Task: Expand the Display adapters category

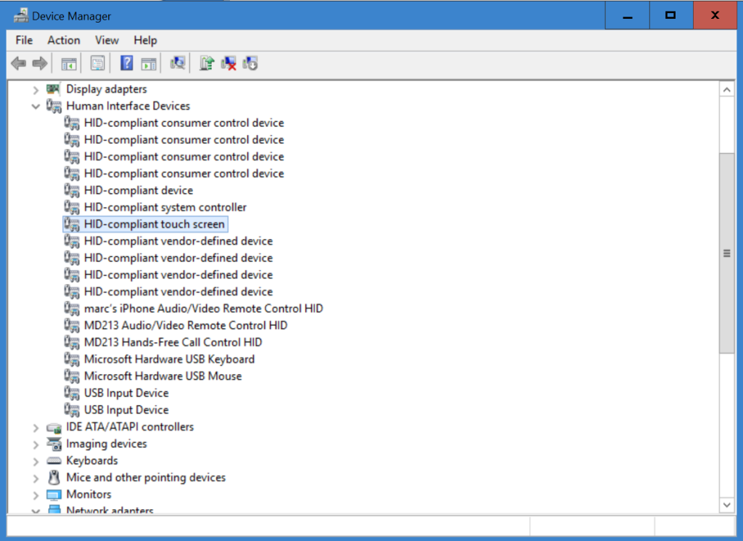Action: coord(36,89)
